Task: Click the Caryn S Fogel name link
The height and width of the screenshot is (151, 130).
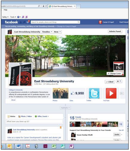Action: [x=108, y=22]
